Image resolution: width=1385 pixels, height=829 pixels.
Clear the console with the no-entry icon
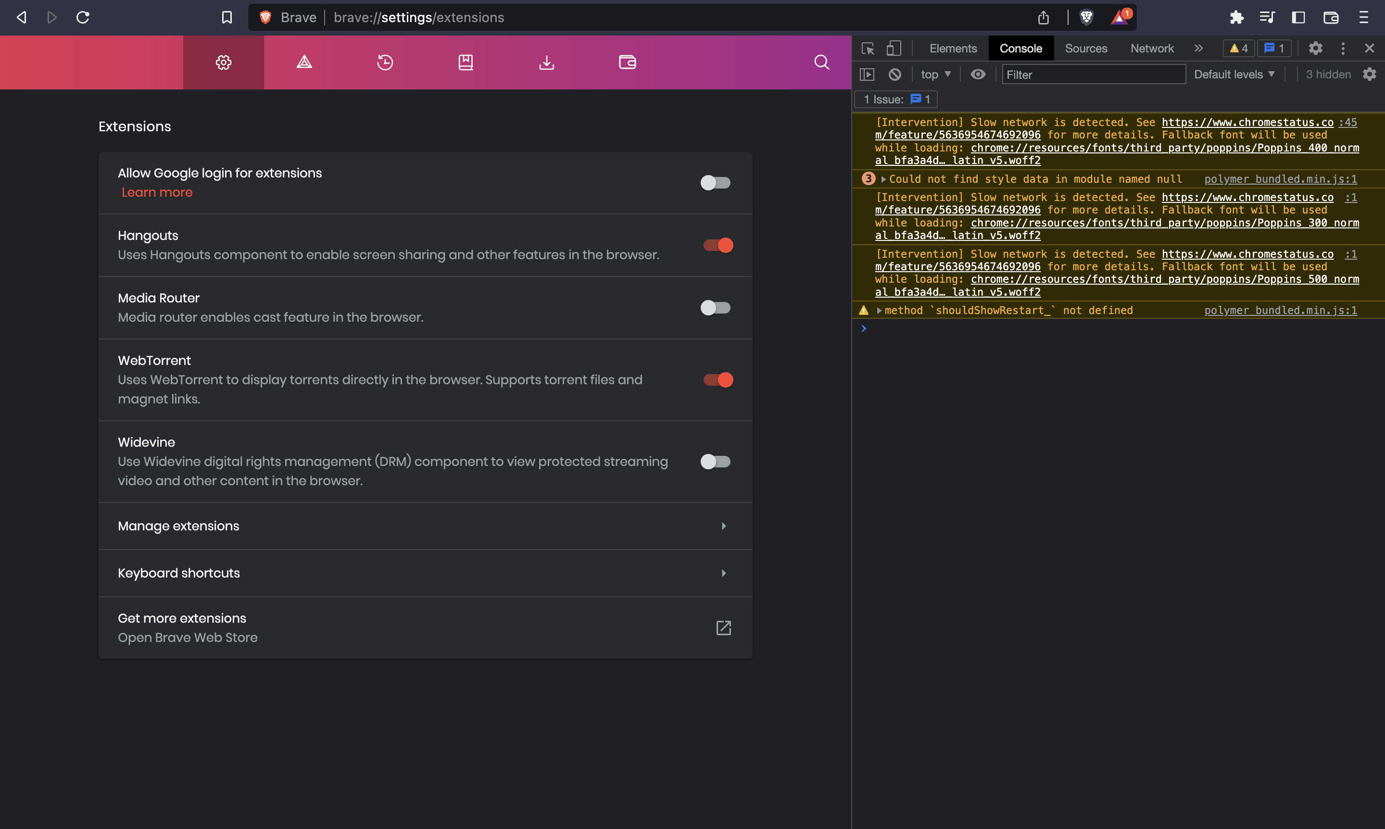point(895,75)
